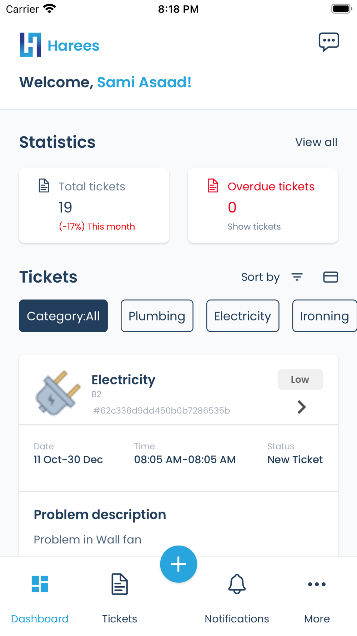Image resolution: width=357 pixels, height=636 pixels.
Task: Filter tickets by Electricity category
Action: coord(243,316)
